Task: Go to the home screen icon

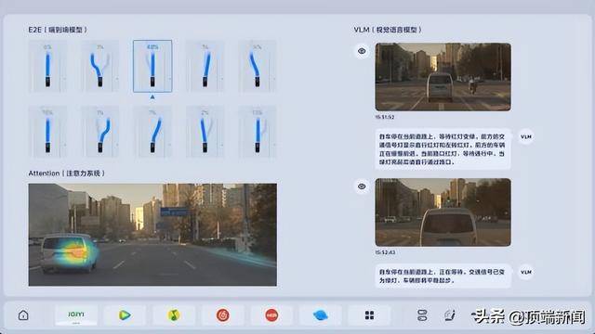Action: point(23,315)
